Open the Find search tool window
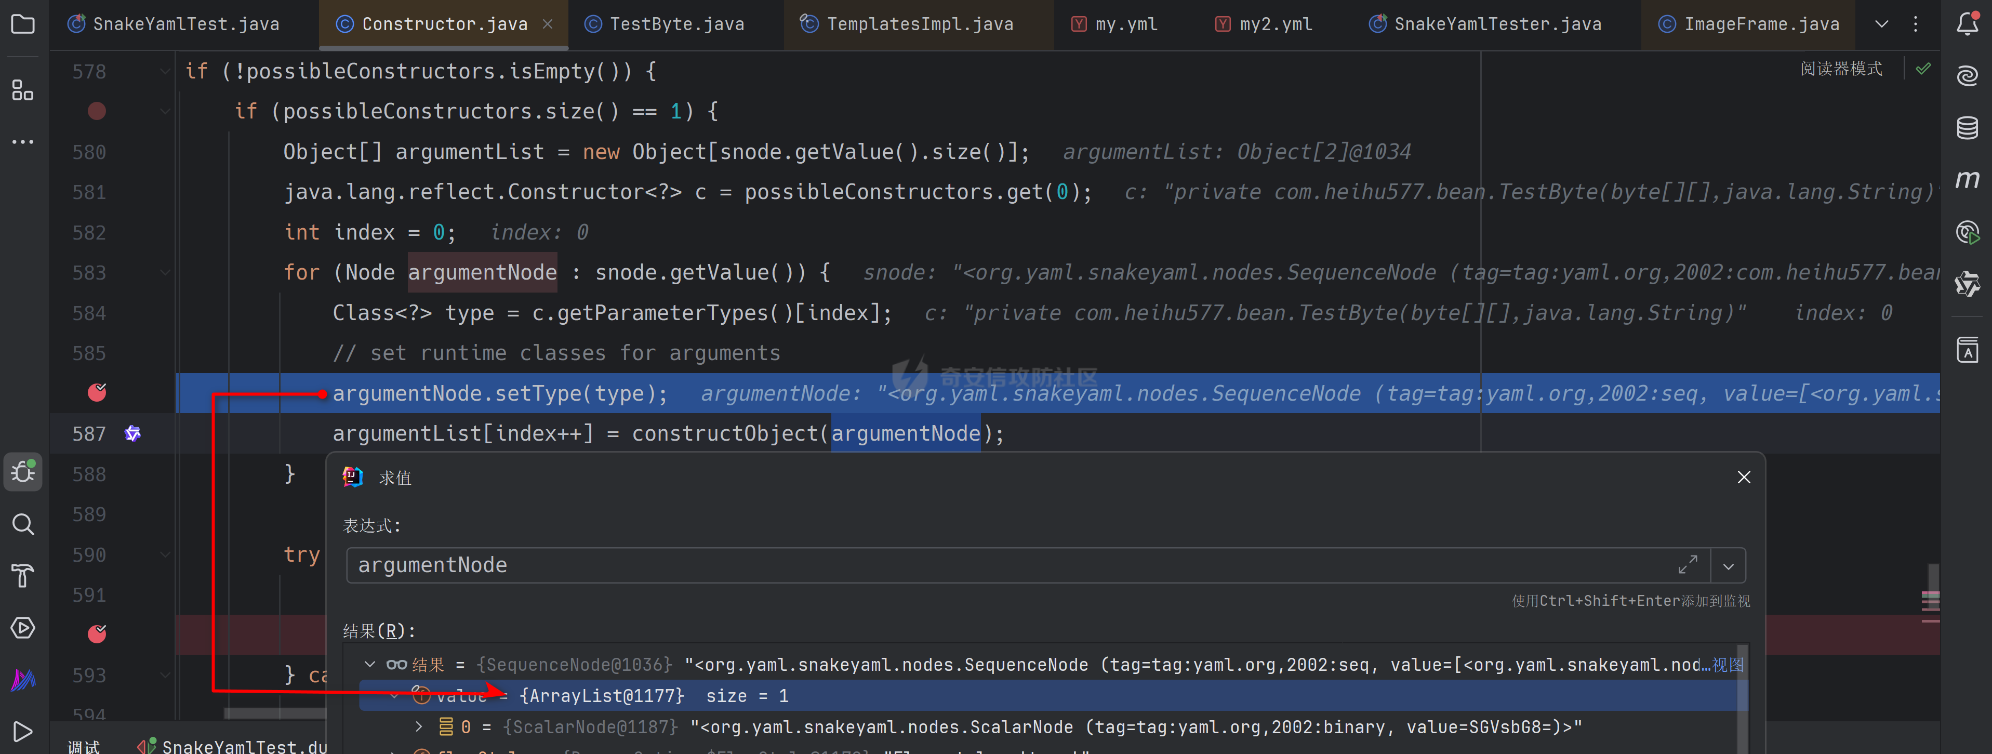This screenshot has width=1992, height=754. pyautogui.click(x=23, y=524)
